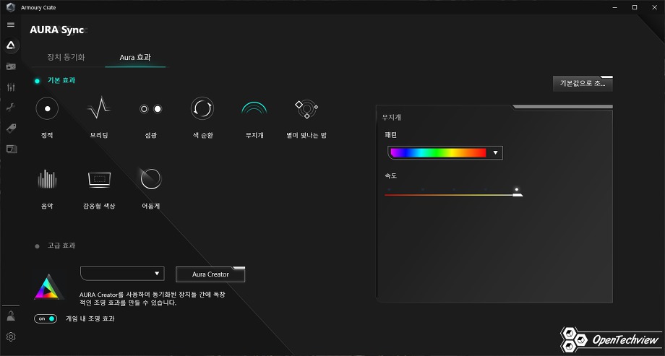Image resolution: width=665 pixels, height=356 pixels.
Task: Select the 음악 music effect icon
Action: point(47,179)
